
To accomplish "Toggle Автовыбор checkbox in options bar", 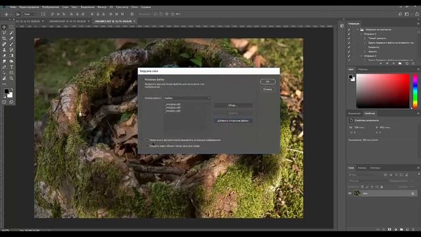I will 18,14.
